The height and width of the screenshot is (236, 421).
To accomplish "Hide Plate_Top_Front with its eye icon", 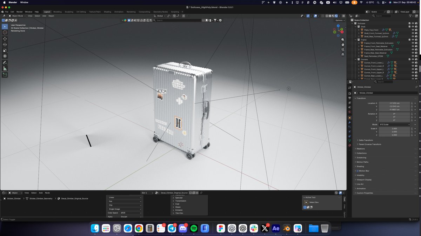I will (413, 30).
